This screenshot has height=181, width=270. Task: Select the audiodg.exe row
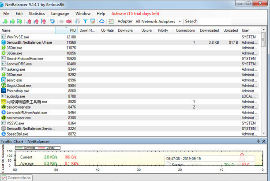(130, 96)
